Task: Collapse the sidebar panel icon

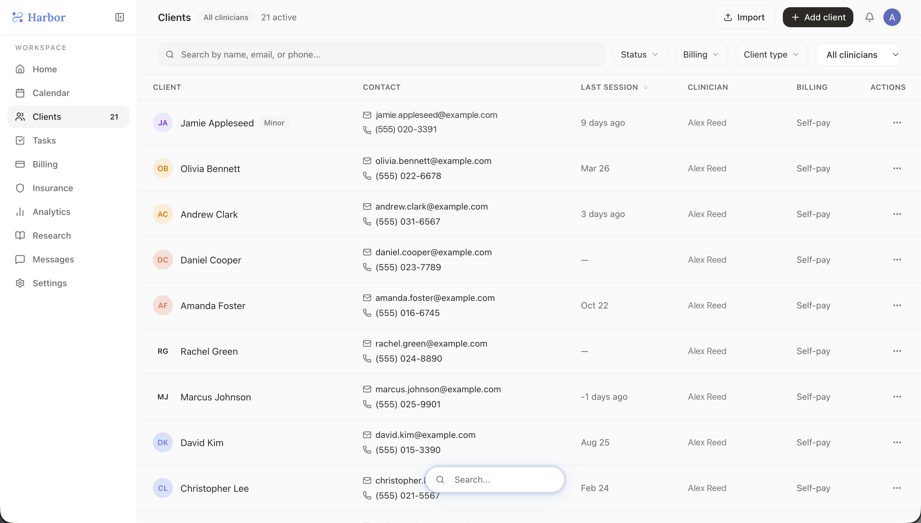Action: coord(119,17)
